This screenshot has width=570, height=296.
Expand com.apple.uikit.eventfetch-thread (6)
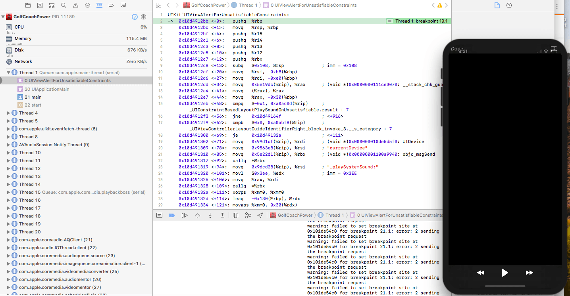(x=9, y=129)
